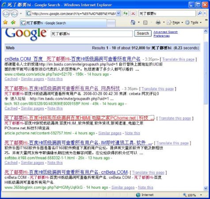Image resolution: width=210 pixels, height=199 pixels.
Task: Click the vertical scrollbar thumb
Action: 206,73
